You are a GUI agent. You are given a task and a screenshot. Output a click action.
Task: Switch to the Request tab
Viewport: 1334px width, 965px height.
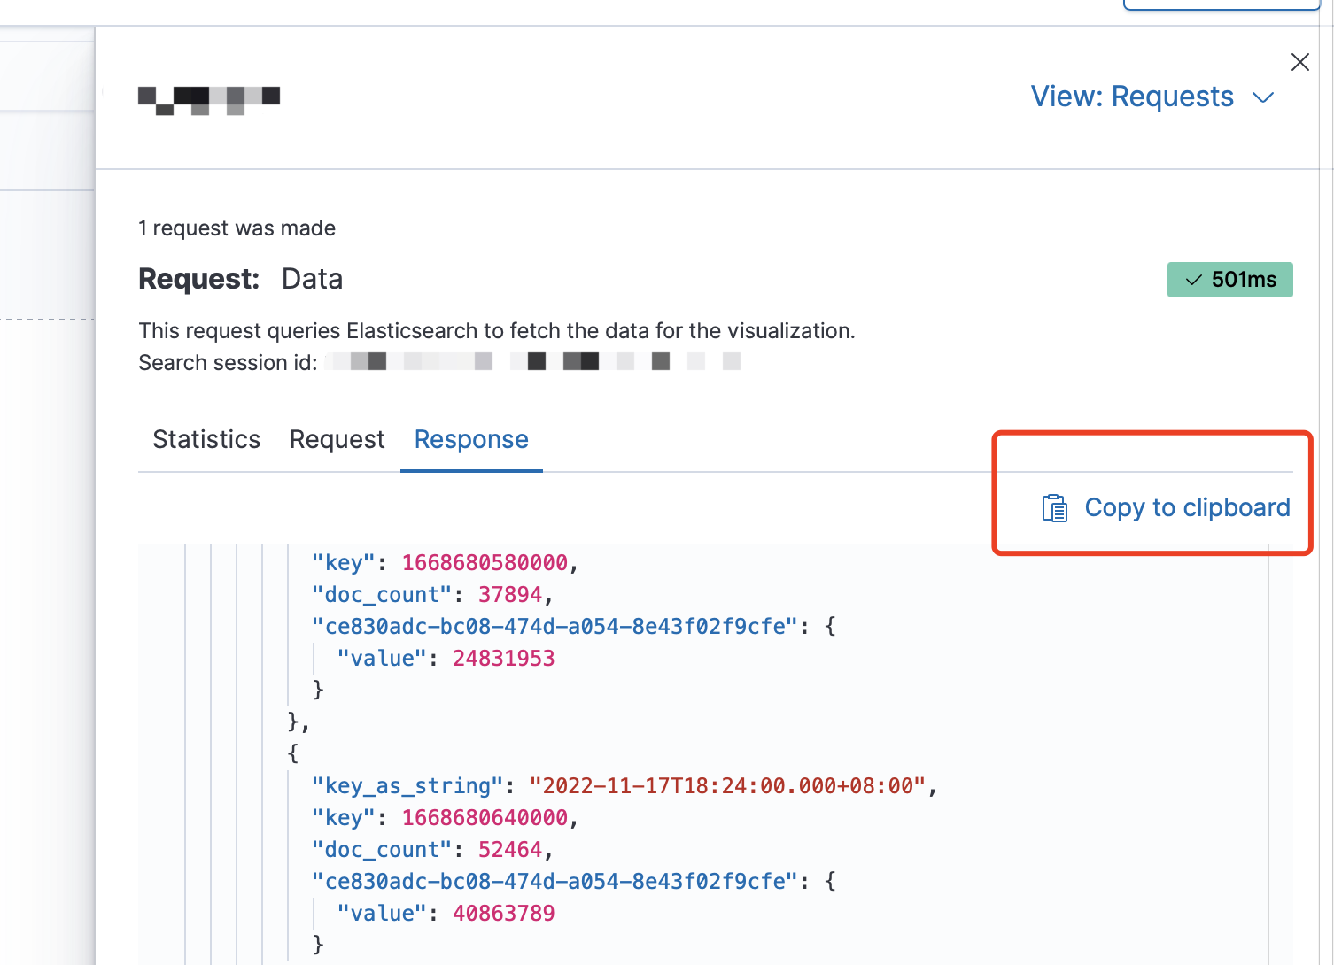tap(337, 440)
